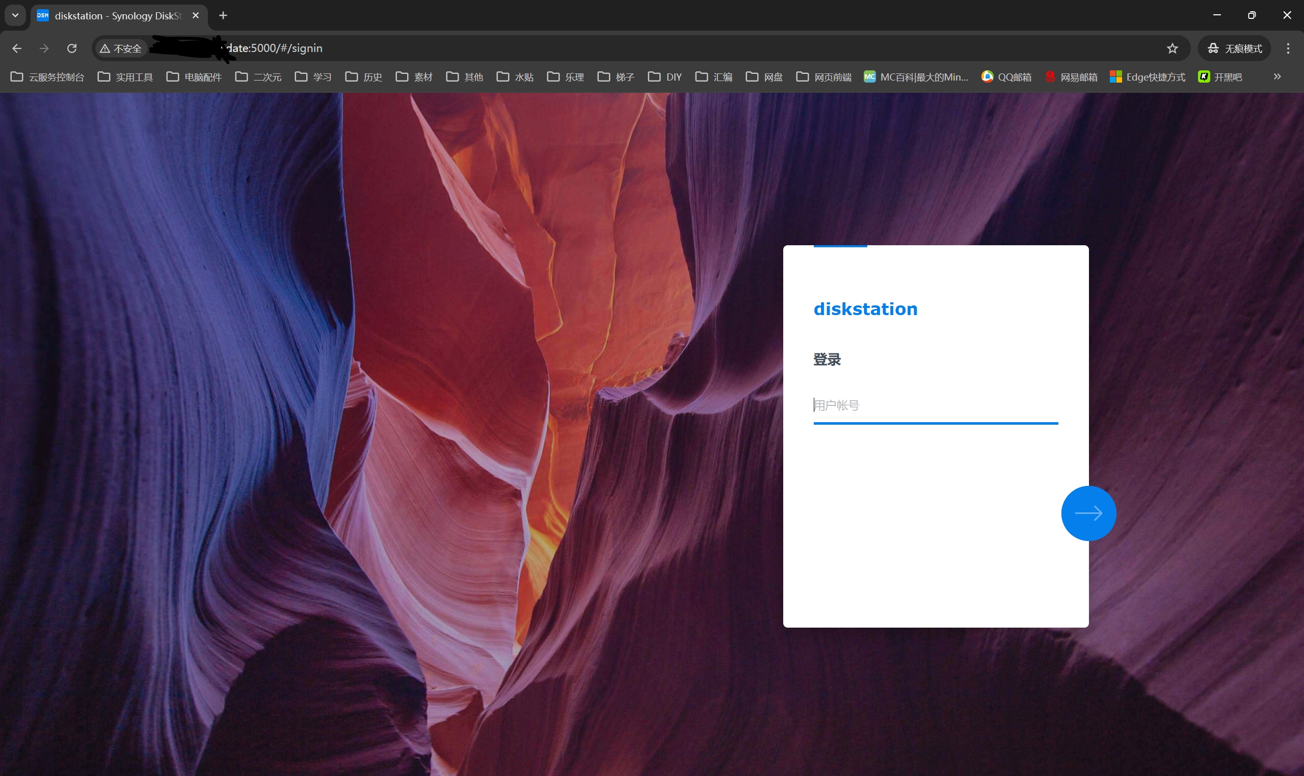Click the 无痕模式 incognito button

click(x=1235, y=48)
